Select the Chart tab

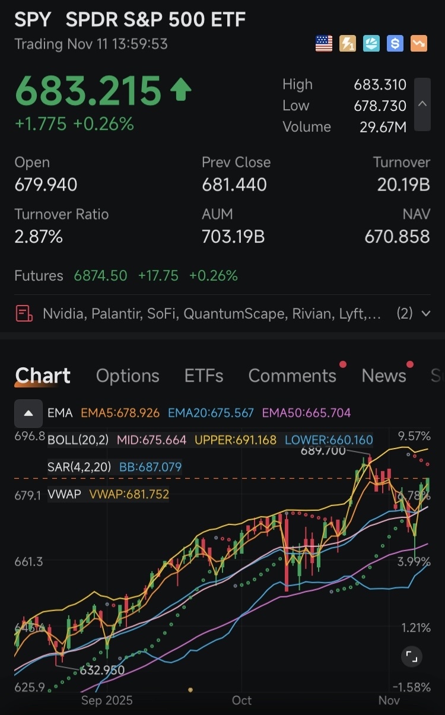point(43,376)
